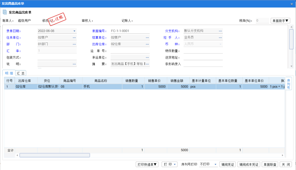Click the horizontal scrollbar below the detail table
This screenshot has height=170, width=296.
coord(54,155)
